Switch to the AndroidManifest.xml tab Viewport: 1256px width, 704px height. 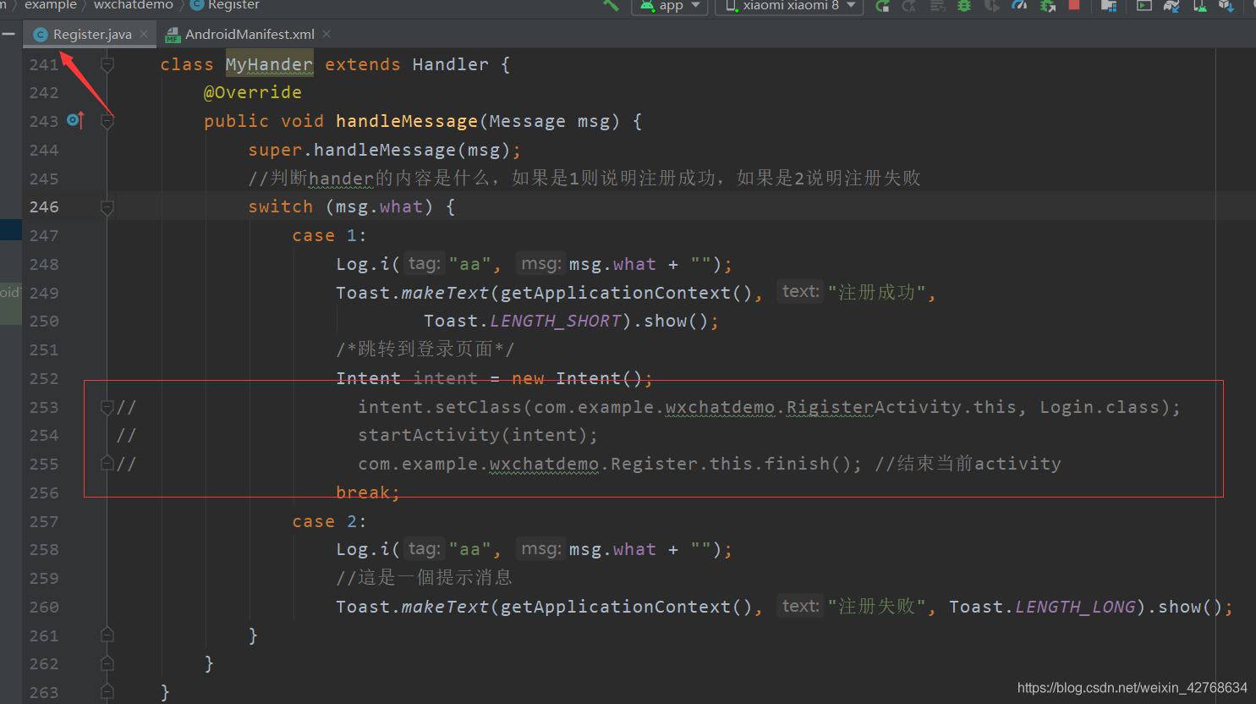coord(250,35)
